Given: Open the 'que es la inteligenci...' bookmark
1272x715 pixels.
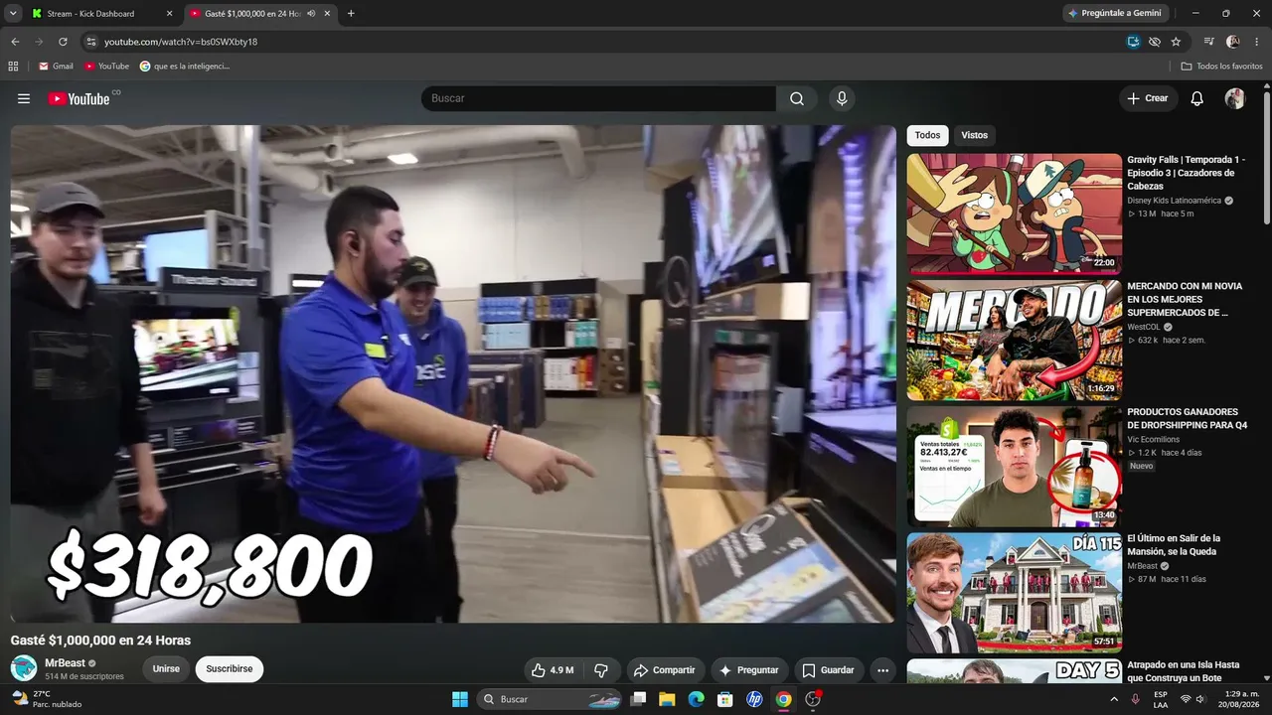Looking at the screenshot, I should [185, 67].
